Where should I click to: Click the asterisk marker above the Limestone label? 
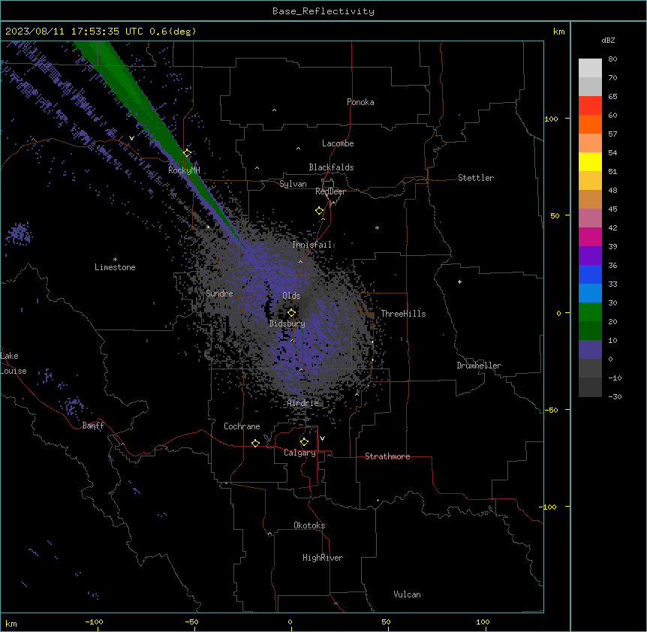pyautogui.click(x=115, y=260)
